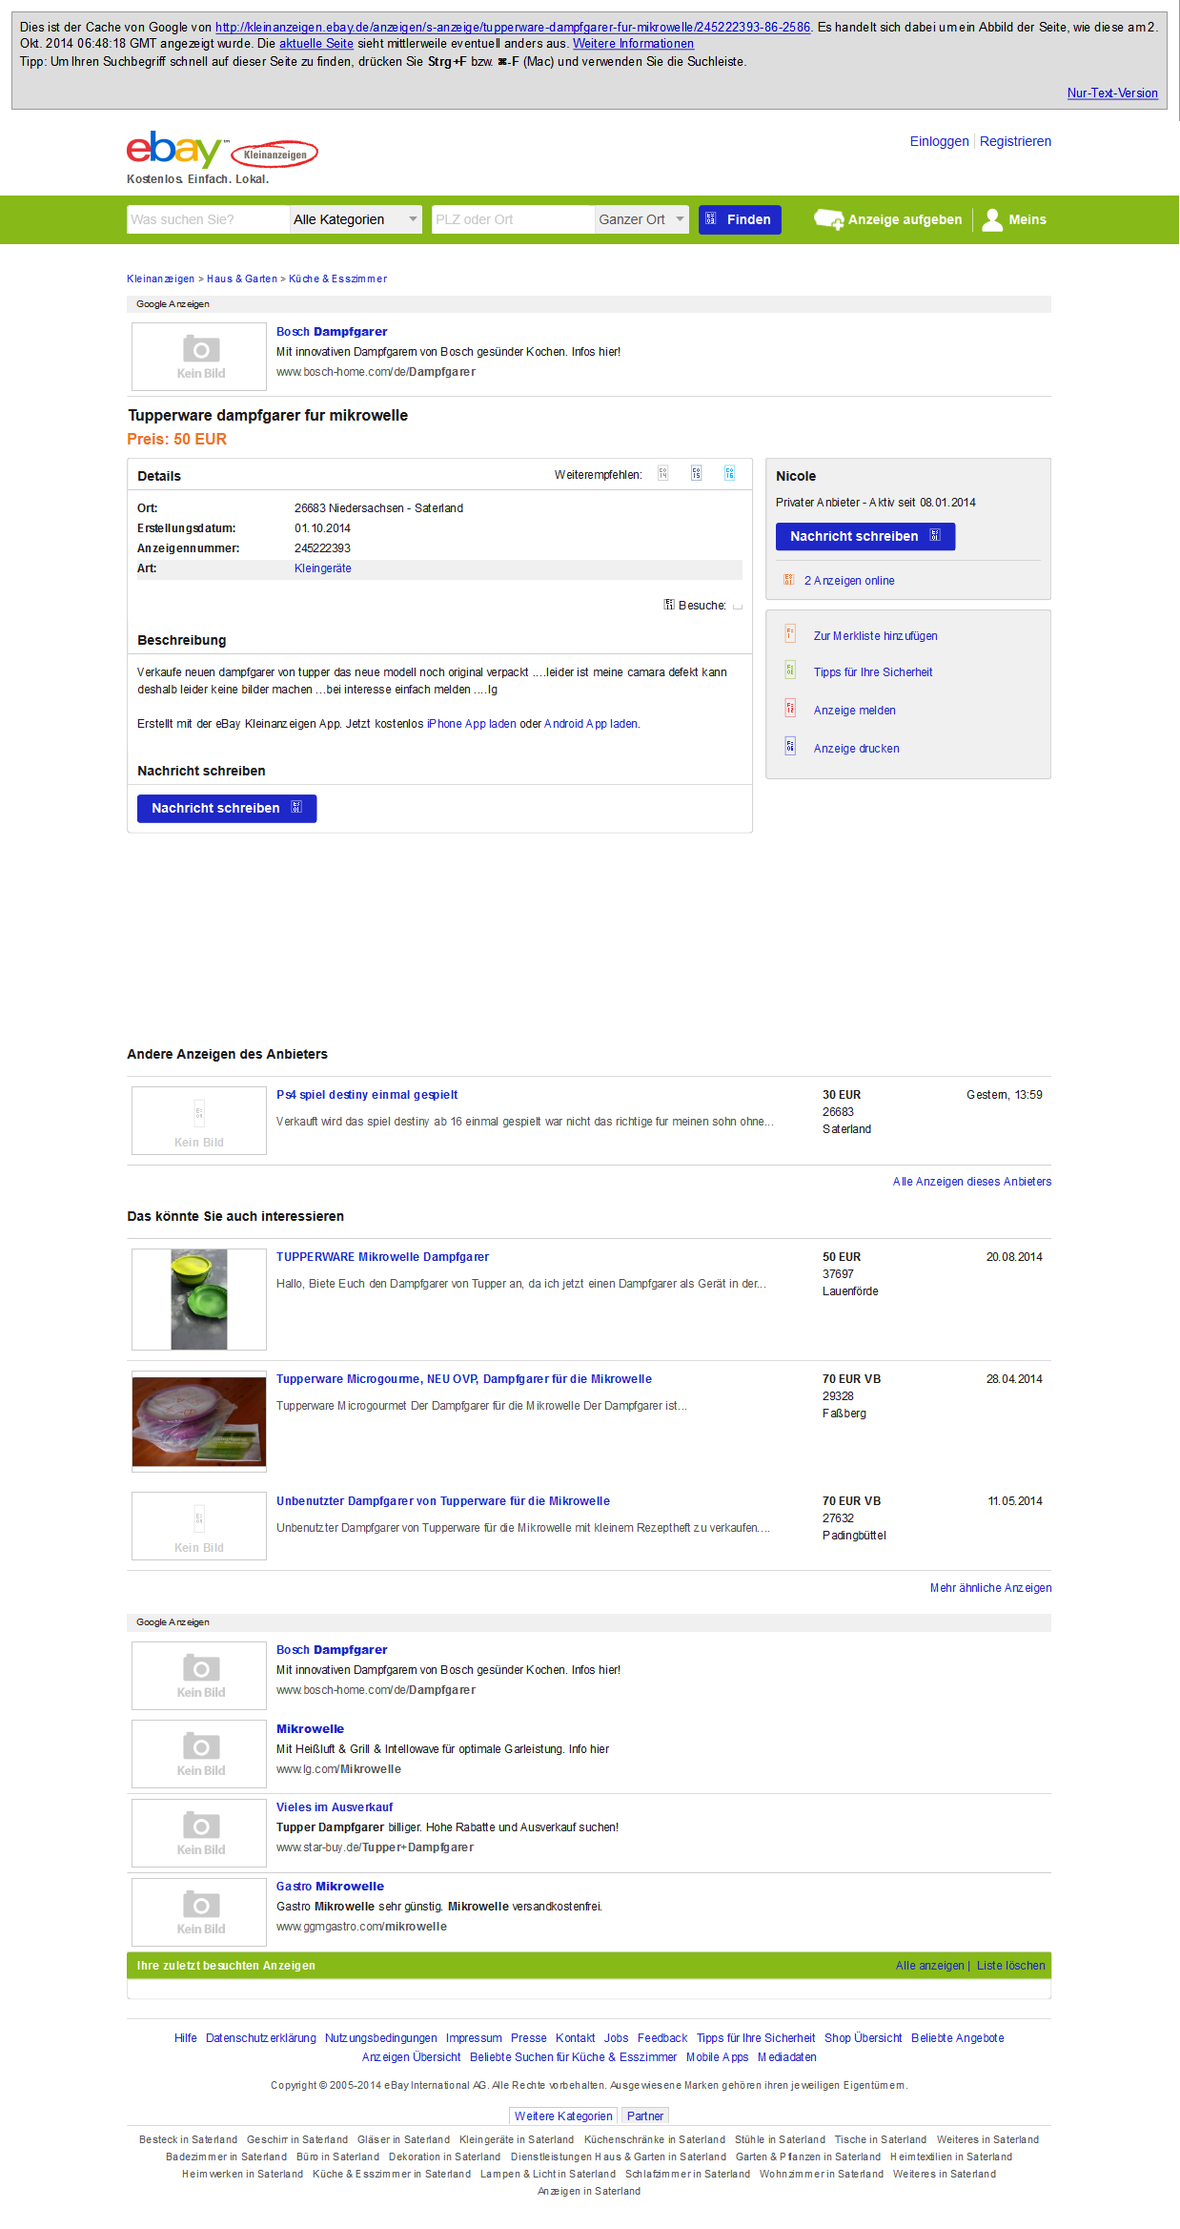Open the TUPPERWARE Mikrowelle Dampfgarer listing thumbnail
Viewport: 1180px width, 2229px height.
coord(199,1299)
